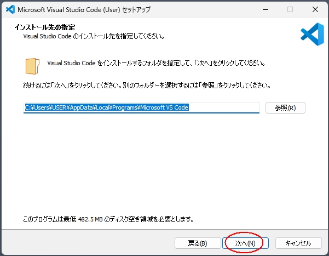This screenshot has height=256, width=329.
Task: Minimize the setup window
Action: coord(265,9)
